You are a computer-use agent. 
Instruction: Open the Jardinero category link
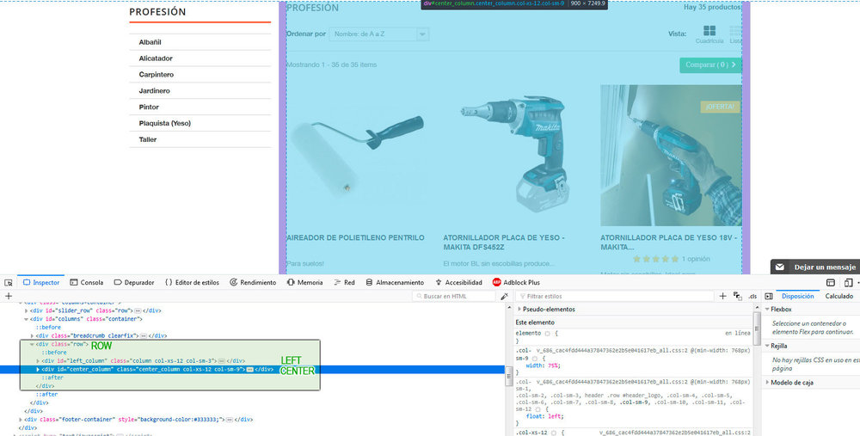[154, 91]
